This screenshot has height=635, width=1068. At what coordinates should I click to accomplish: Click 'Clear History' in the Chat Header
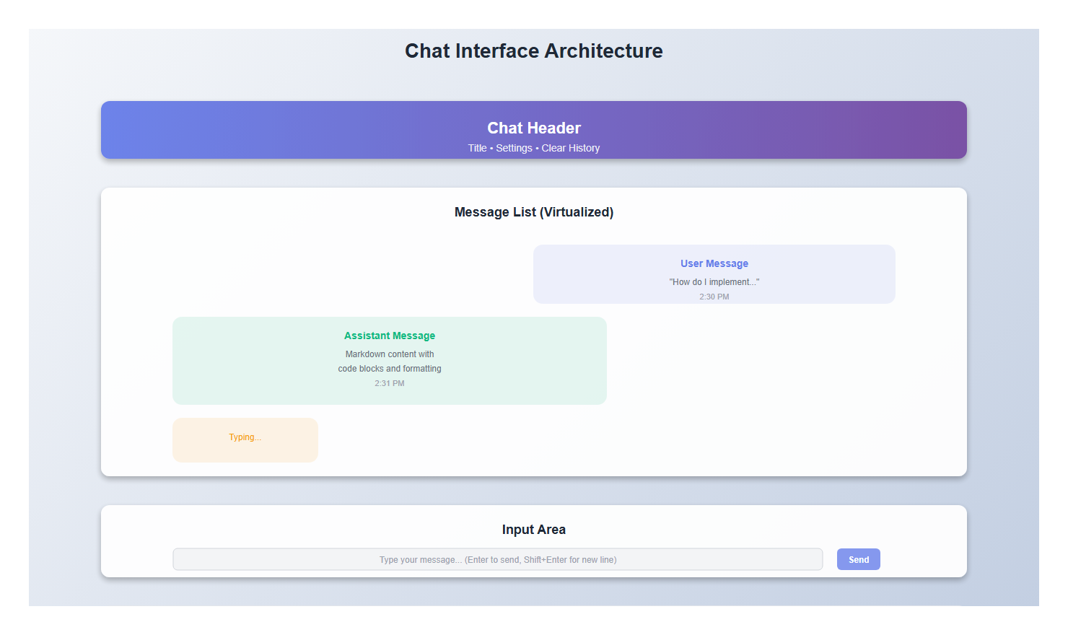point(571,148)
